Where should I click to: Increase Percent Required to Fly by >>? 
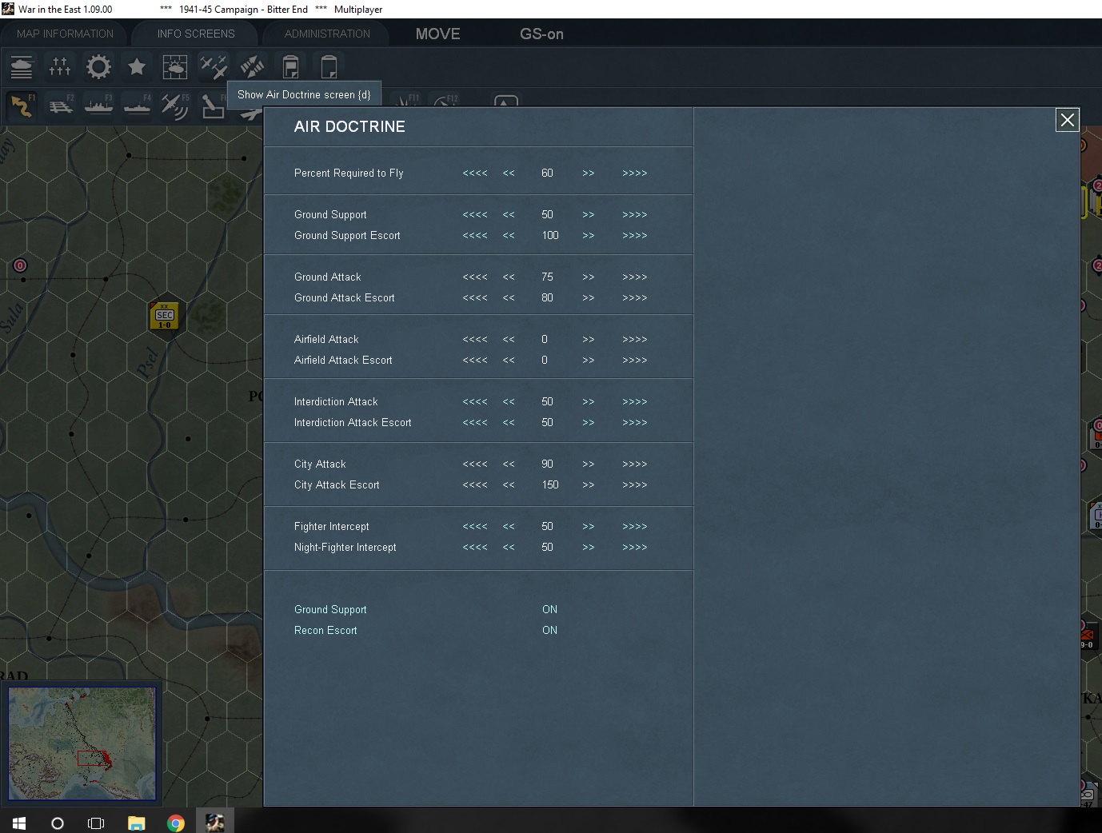tap(589, 173)
